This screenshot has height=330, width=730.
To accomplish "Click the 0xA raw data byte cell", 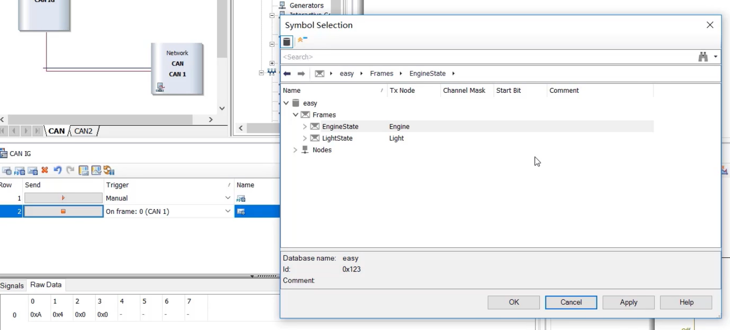I will tap(36, 315).
